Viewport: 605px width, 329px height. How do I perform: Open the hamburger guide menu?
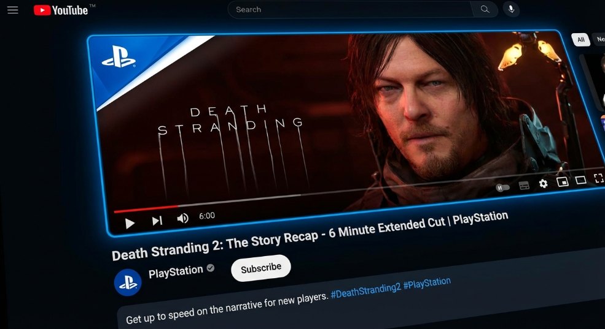pyautogui.click(x=13, y=10)
